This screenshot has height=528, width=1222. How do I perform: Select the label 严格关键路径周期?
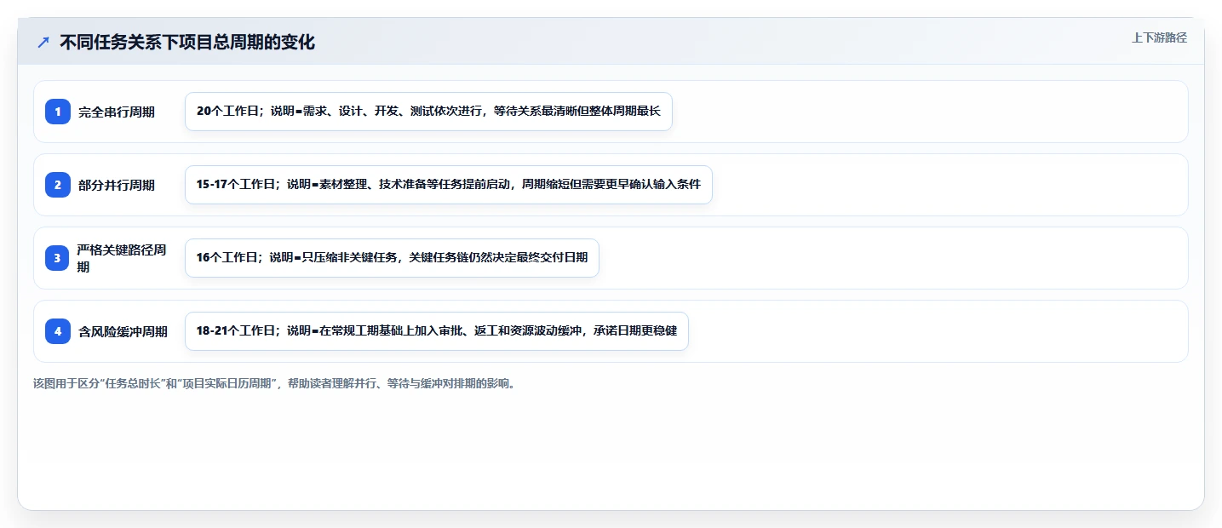pos(122,258)
